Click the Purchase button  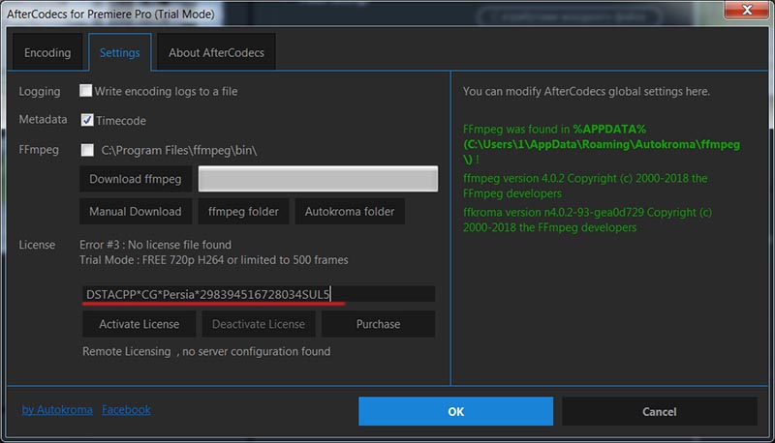tap(378, 324)
